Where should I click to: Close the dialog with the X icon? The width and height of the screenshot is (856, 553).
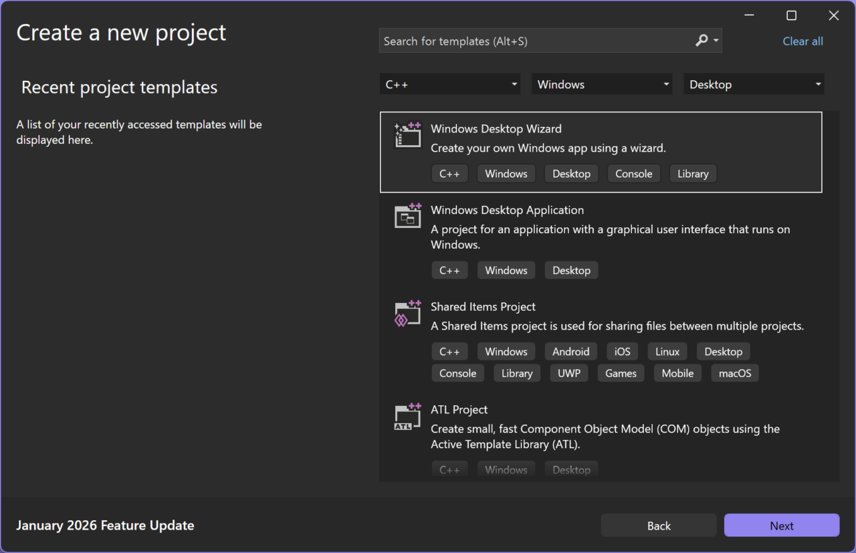[833, 15]
